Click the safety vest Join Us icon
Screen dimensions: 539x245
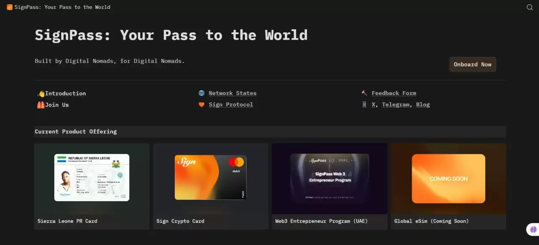(x=41, y=105)
